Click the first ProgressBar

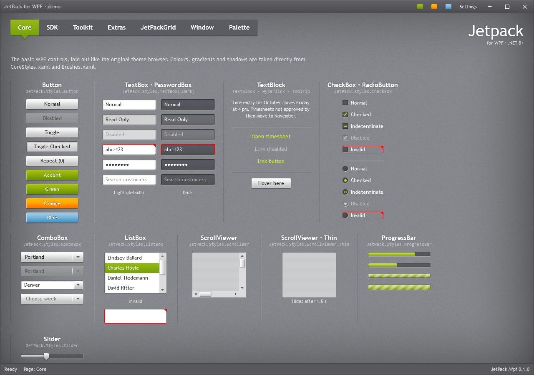399,254
